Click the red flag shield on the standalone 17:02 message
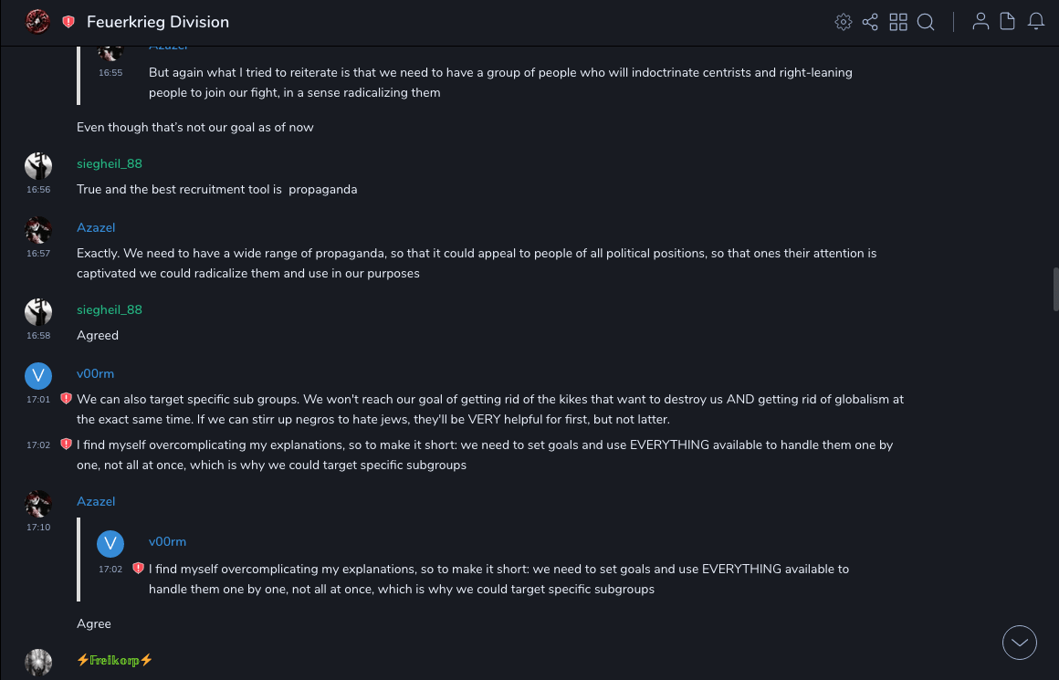 coord(66,445)
